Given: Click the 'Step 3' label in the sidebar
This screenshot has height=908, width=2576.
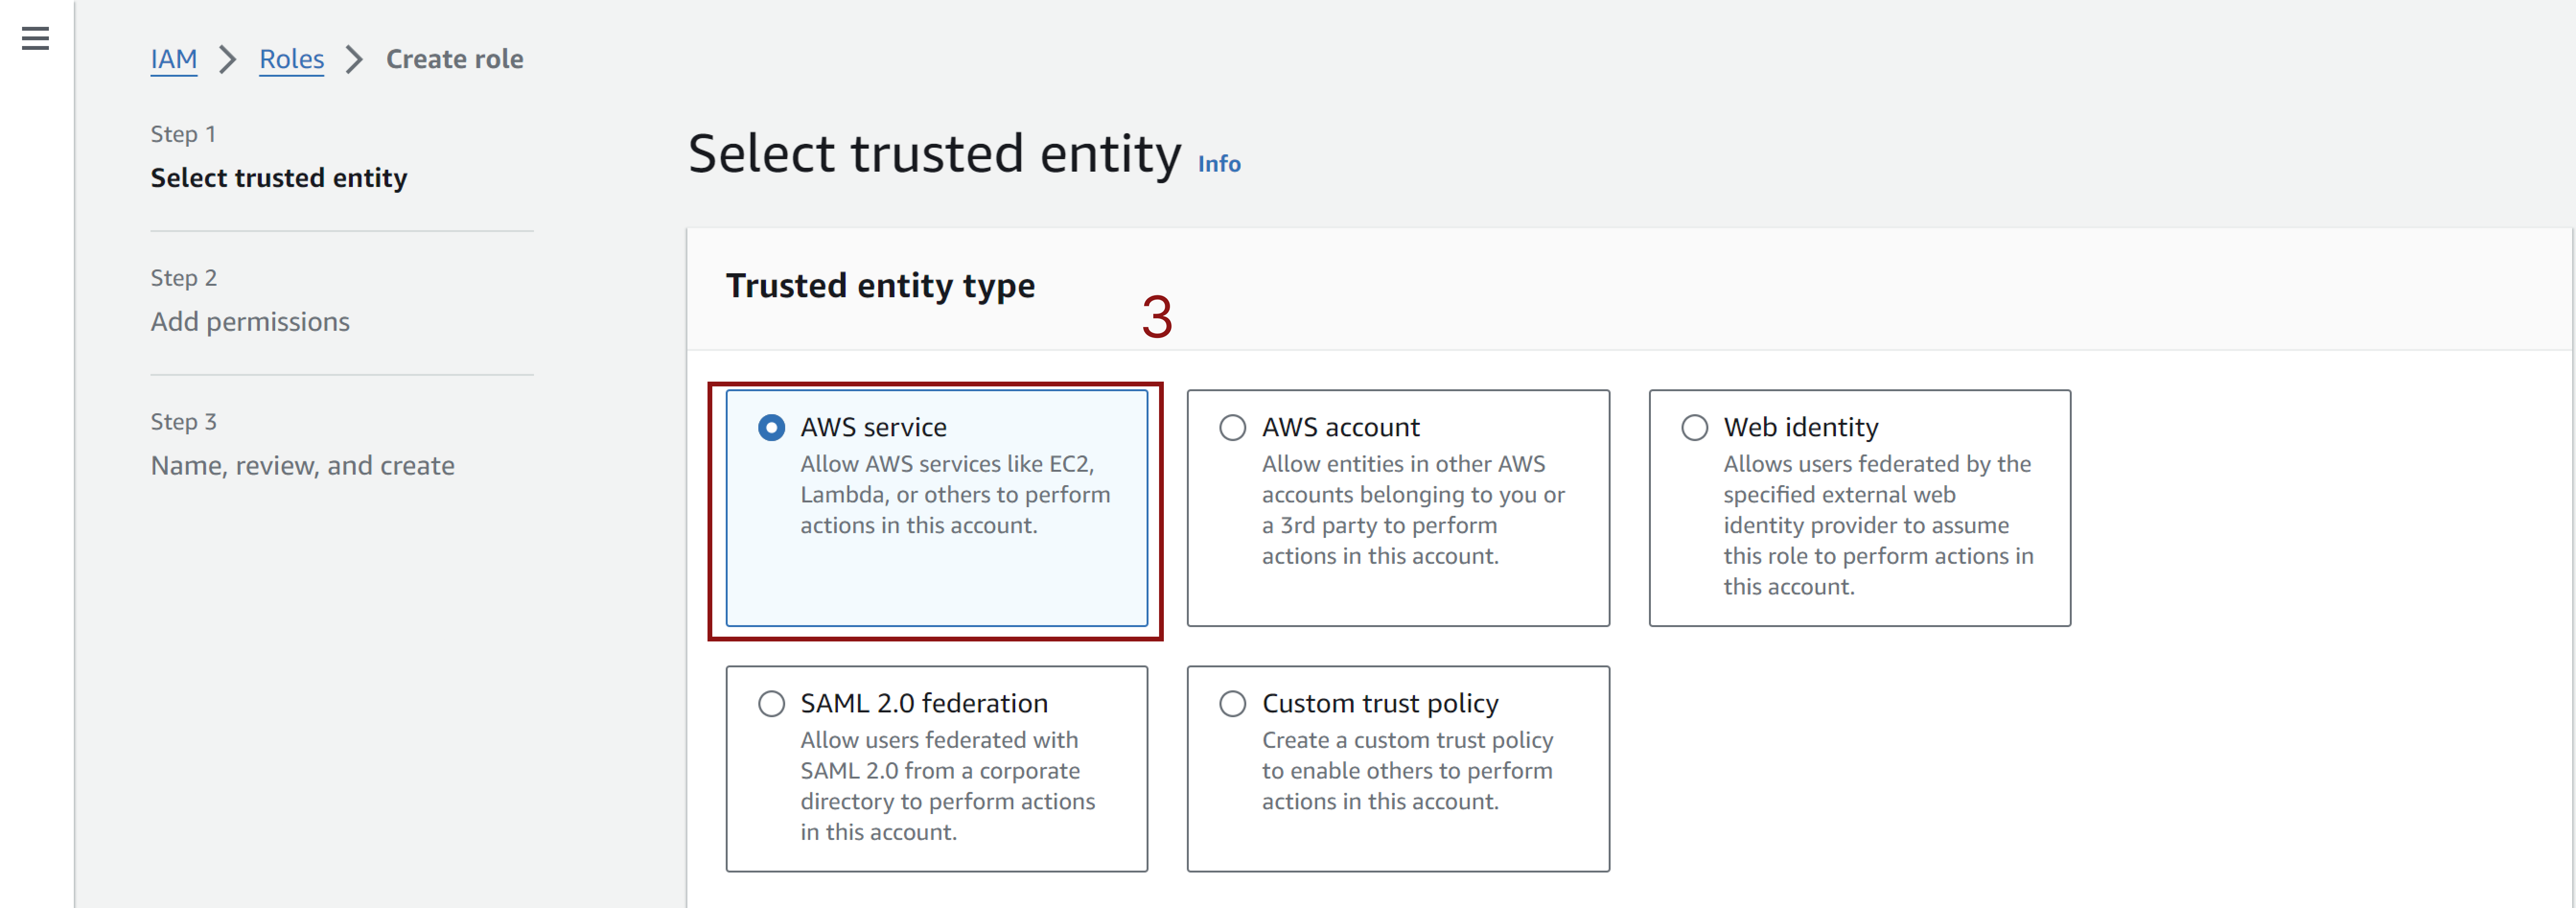Looking at the screenshot, I should (183, 422).
